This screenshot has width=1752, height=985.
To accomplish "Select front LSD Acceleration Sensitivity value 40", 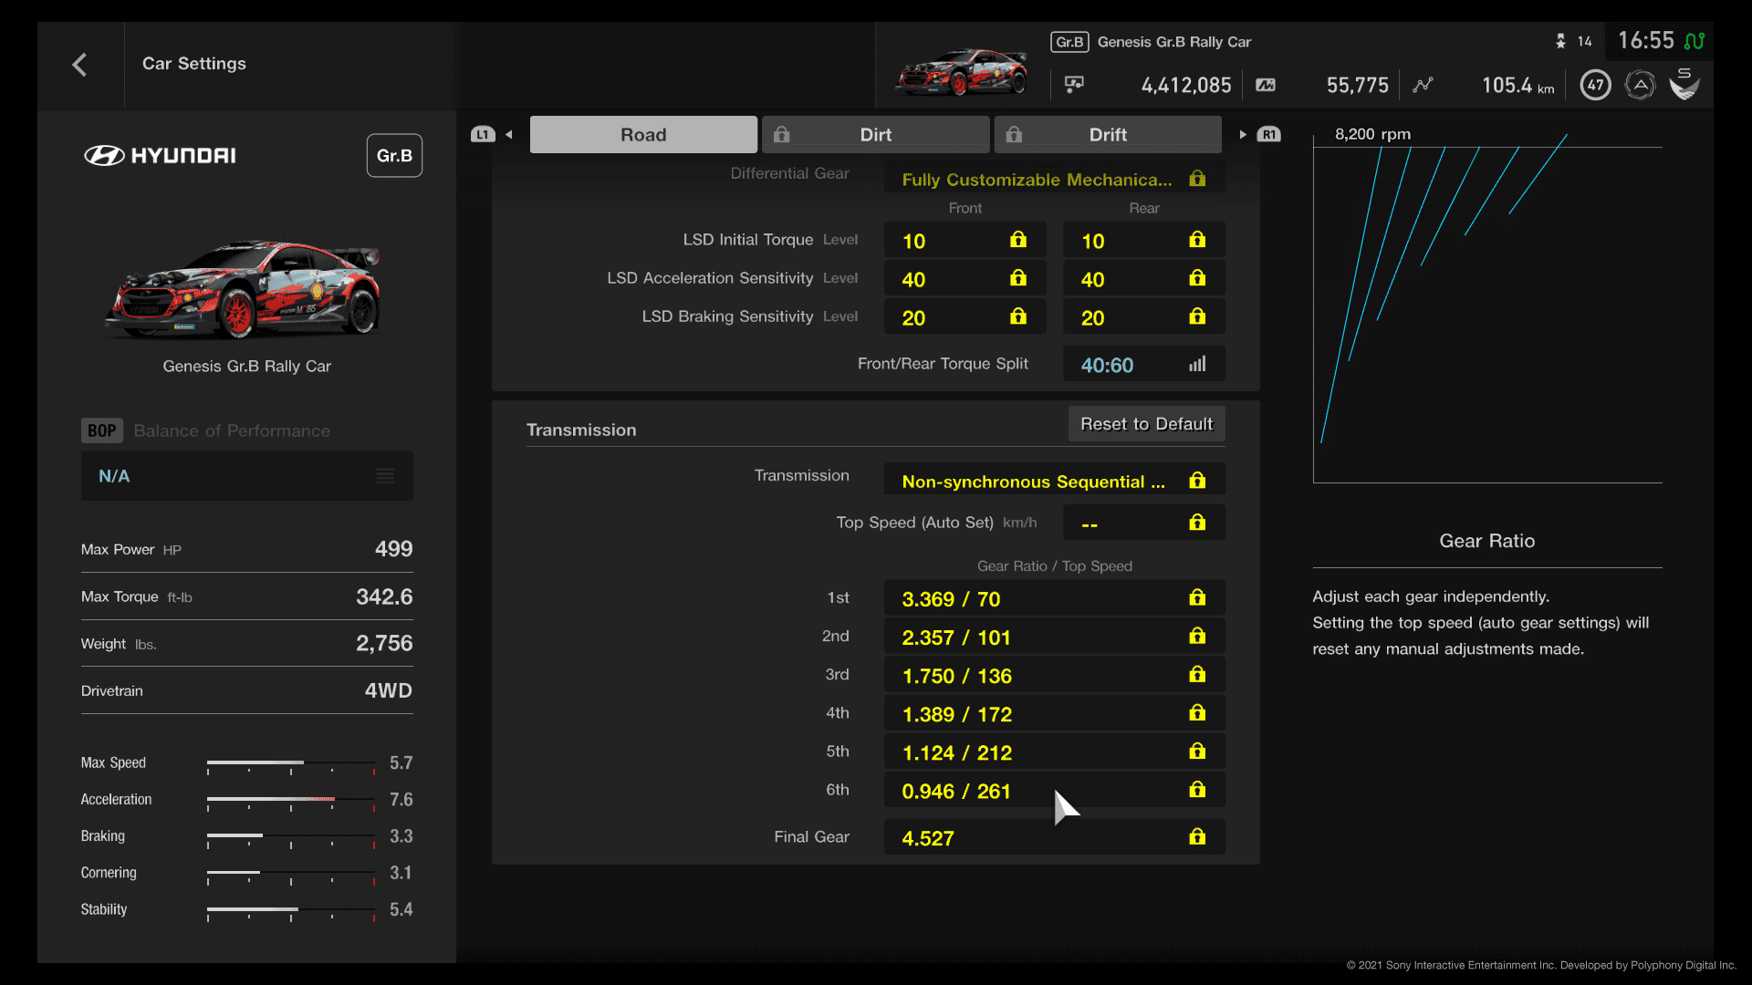I will 965,279.
